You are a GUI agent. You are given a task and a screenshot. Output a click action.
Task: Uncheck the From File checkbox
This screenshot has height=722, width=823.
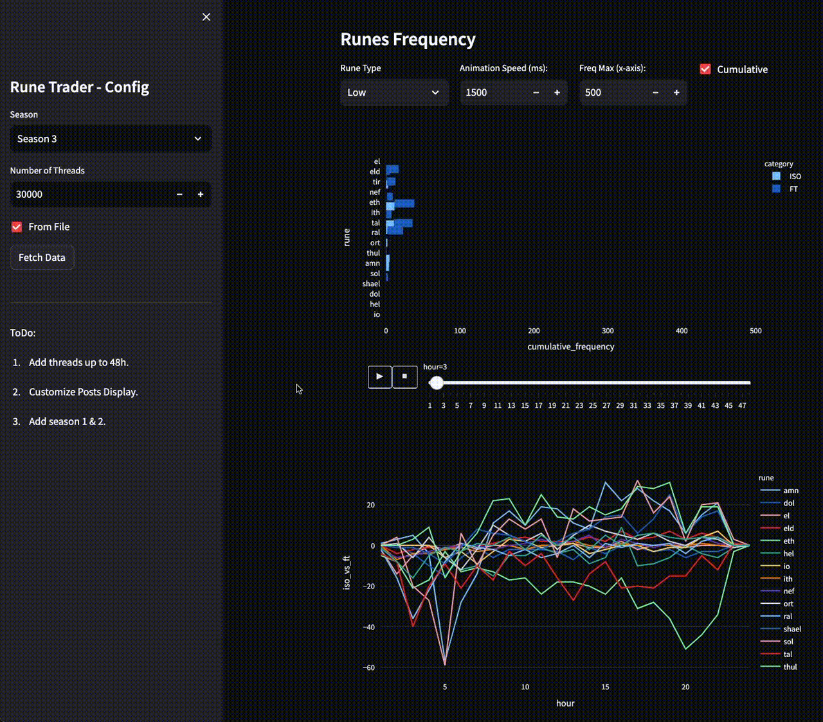[x=17, y=227]
